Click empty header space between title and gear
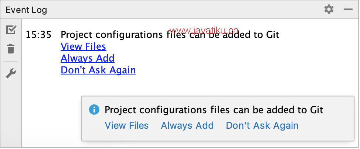Viewport: 360px width, 149px height. coord(184,10)
